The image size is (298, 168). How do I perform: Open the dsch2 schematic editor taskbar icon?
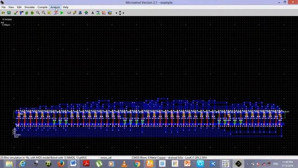[225, 164]
